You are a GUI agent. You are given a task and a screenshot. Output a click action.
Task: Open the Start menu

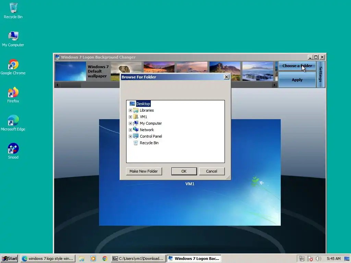[x=9, y=259]
